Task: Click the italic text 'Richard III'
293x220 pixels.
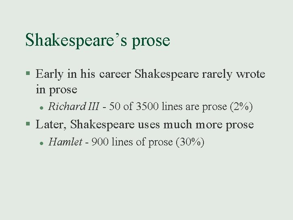Action: pyautogui.click(x=73, y=107)
